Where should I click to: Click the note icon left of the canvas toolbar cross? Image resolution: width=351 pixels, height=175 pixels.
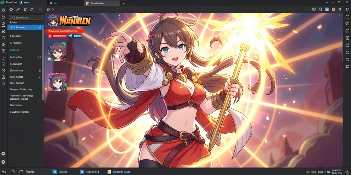pos(48,10)
